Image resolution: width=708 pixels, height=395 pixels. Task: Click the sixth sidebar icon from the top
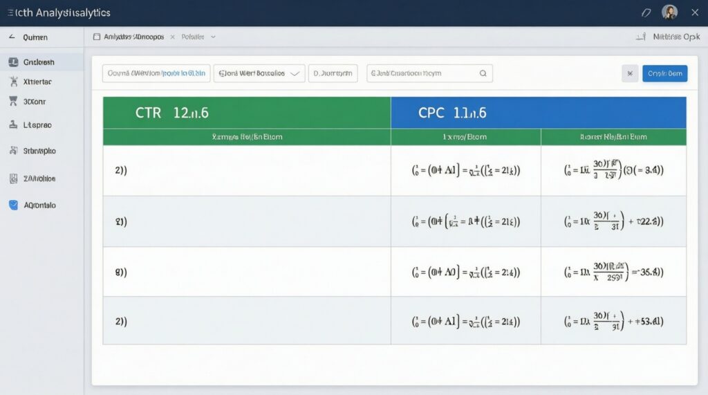[13, 178]
